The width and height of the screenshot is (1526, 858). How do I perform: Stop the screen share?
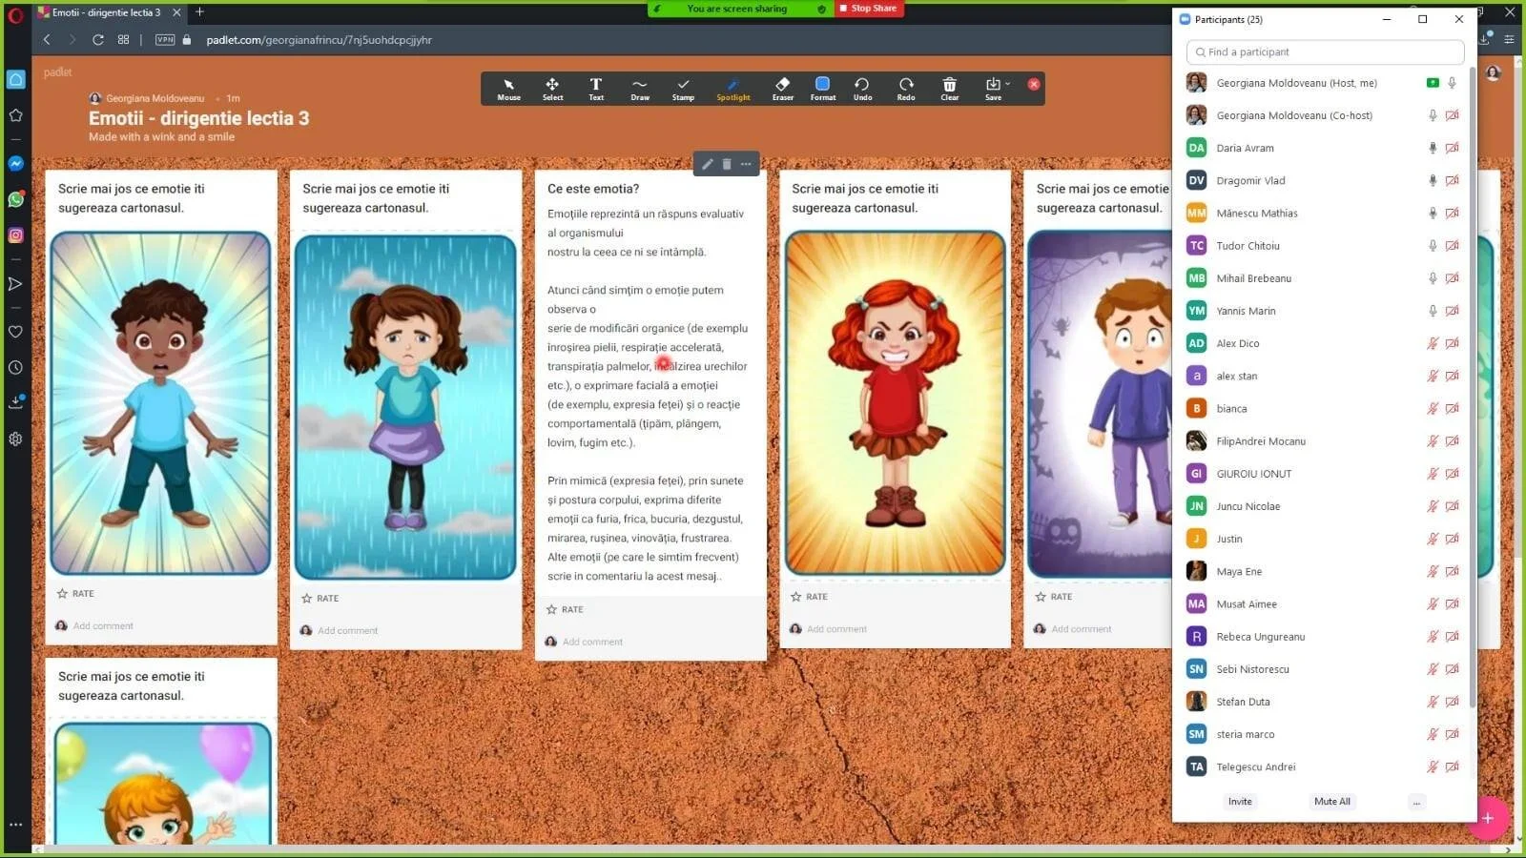tap(869, 9)
